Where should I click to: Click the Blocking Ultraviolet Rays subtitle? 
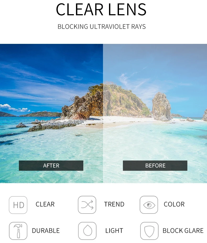pyautogui.click(x=102, y=27)
